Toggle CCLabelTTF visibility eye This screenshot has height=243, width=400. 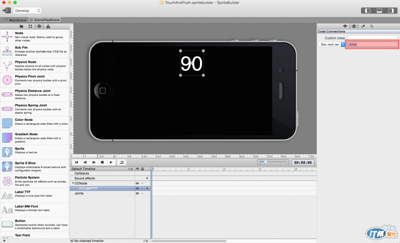tap(137, 189)
